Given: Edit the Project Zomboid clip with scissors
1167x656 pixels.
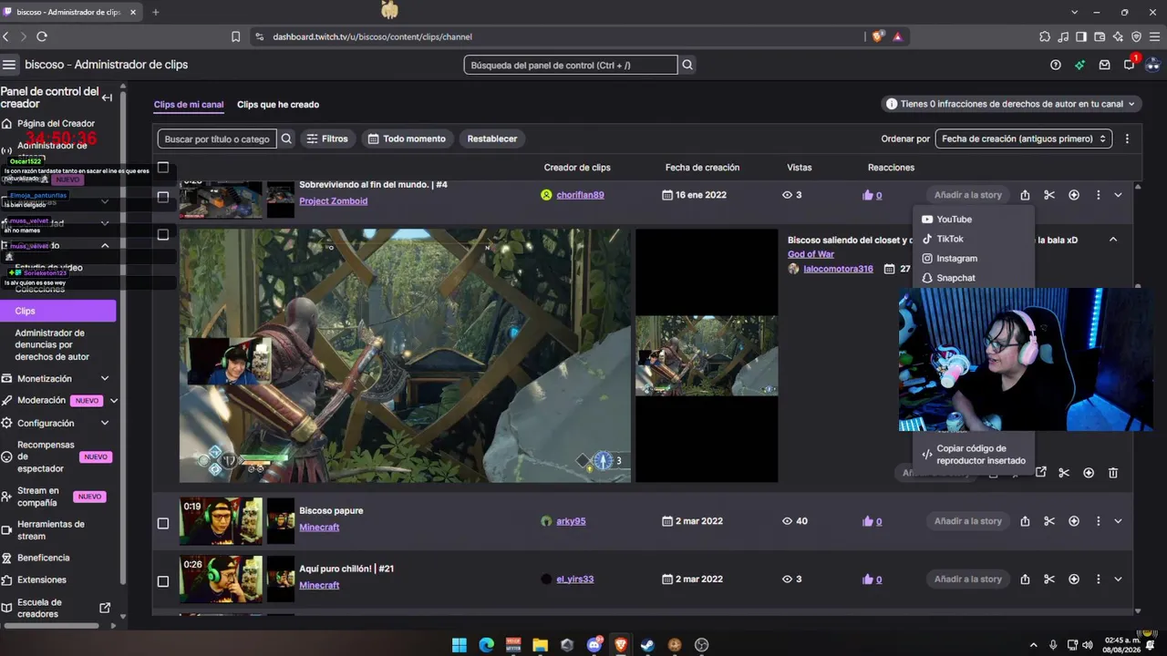Looking at the screenshot, I should [x=1049, y=195].
